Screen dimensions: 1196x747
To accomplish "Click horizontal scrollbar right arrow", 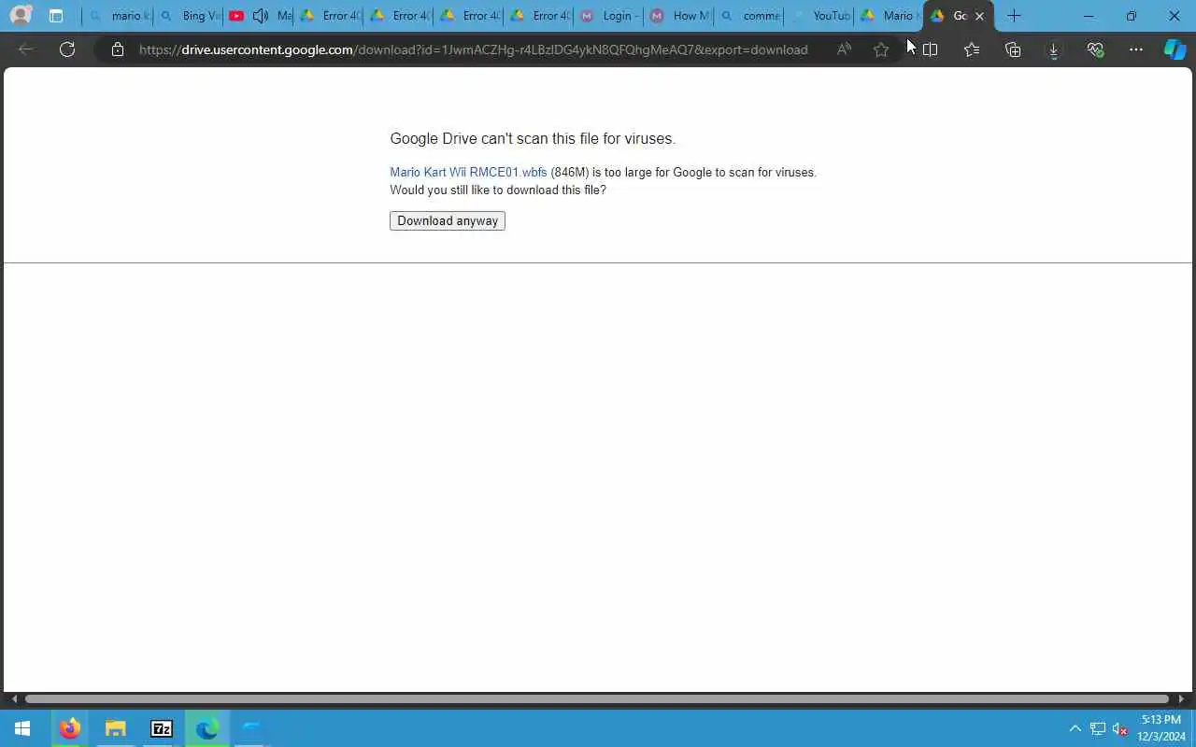I will click(x=1181, y=698).
